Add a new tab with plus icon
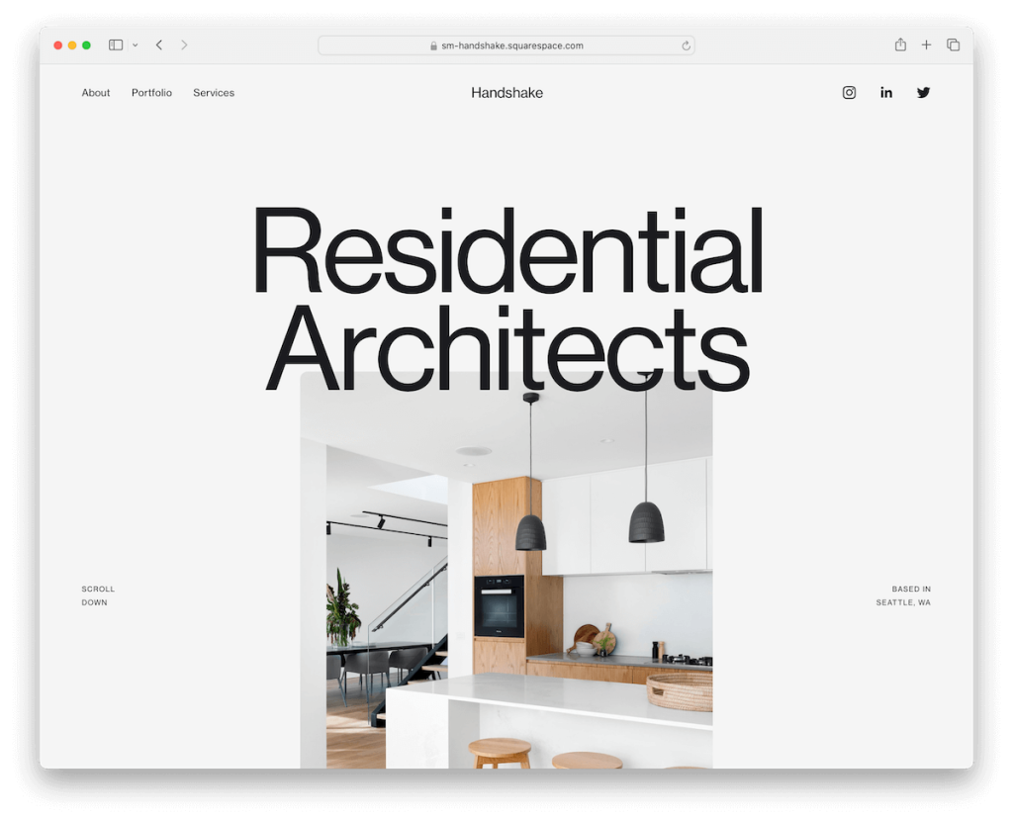 tap(926, 45)
